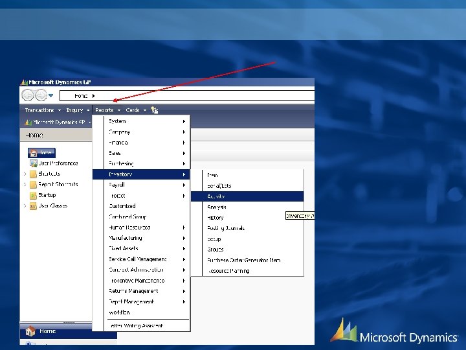
Task: Choose Preventive Maintenance from Reports menu
Action: coord(141,281)
